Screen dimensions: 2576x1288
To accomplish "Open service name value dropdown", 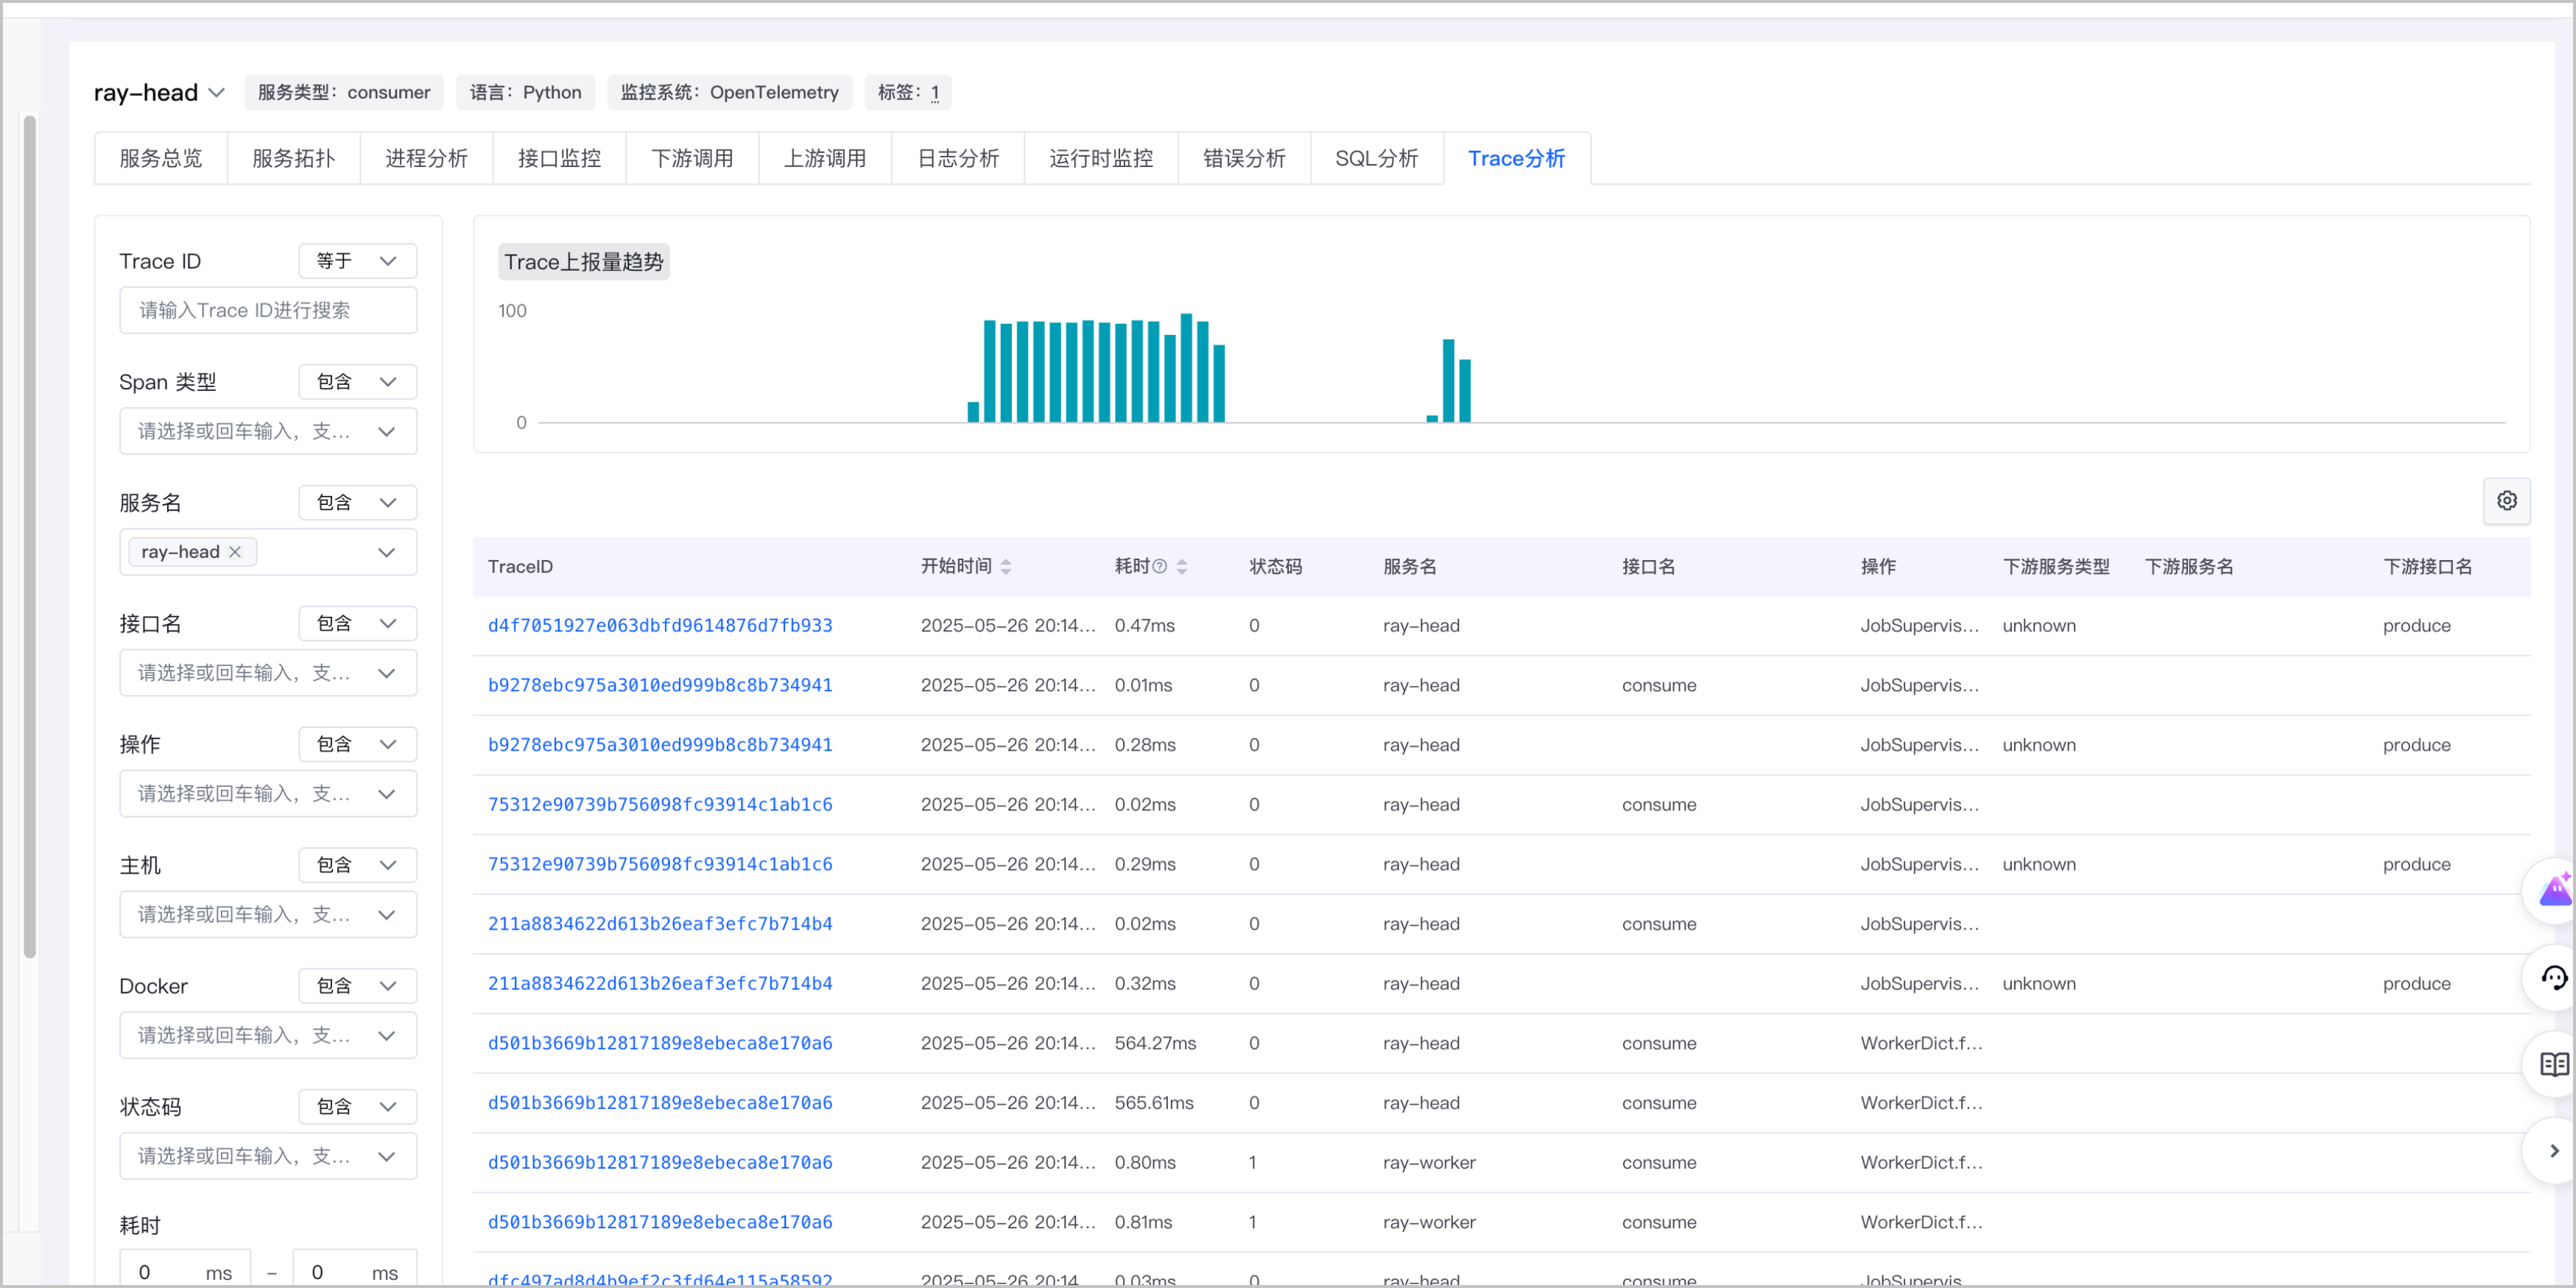I will (x=386, y=553).
